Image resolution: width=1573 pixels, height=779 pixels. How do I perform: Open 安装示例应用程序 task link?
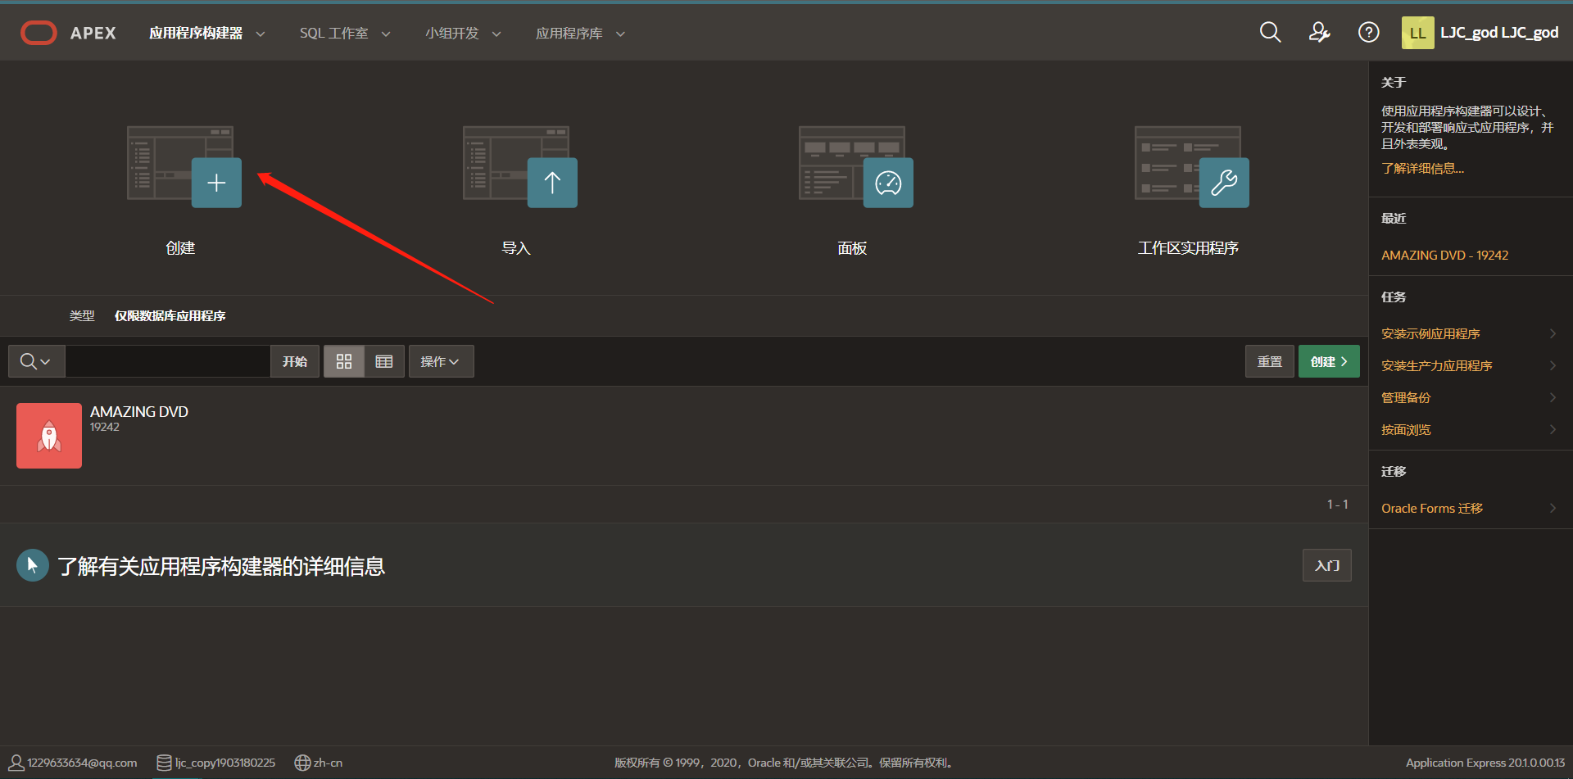[1430, 333]
